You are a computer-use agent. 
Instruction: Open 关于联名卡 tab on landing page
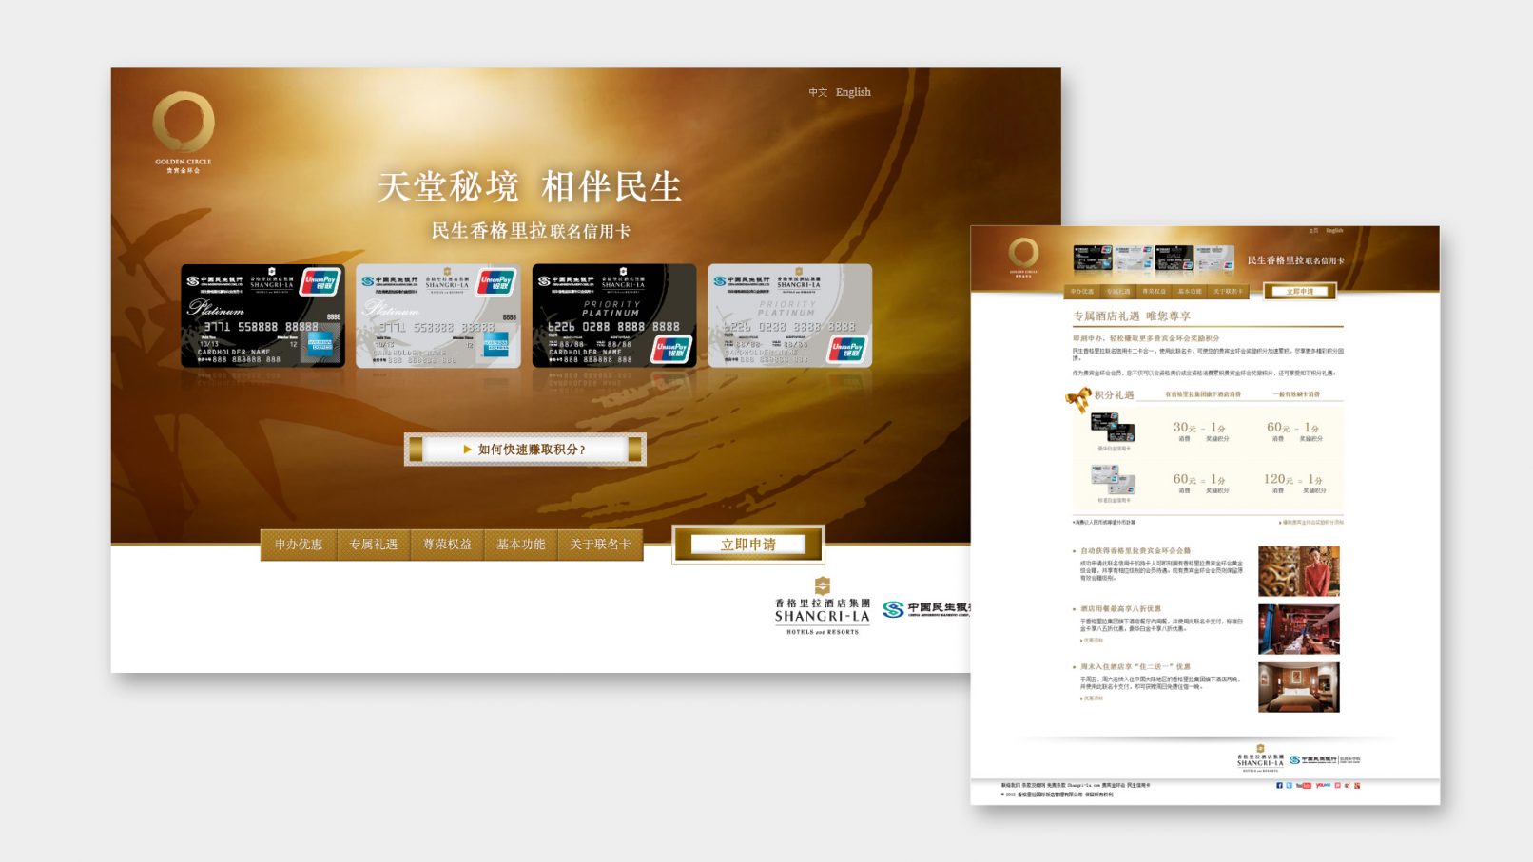[600, 545]
